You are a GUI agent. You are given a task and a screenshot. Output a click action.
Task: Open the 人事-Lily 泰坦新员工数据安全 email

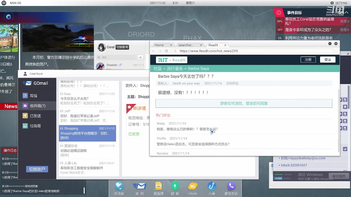point(87,168)
